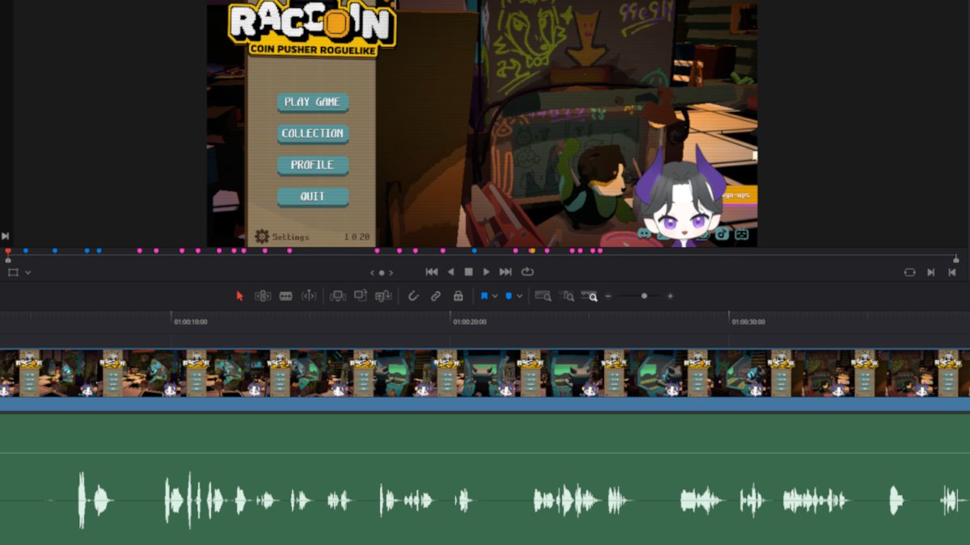
Task: Click the Overwrite Clip icon
Action: coord(361,296)
